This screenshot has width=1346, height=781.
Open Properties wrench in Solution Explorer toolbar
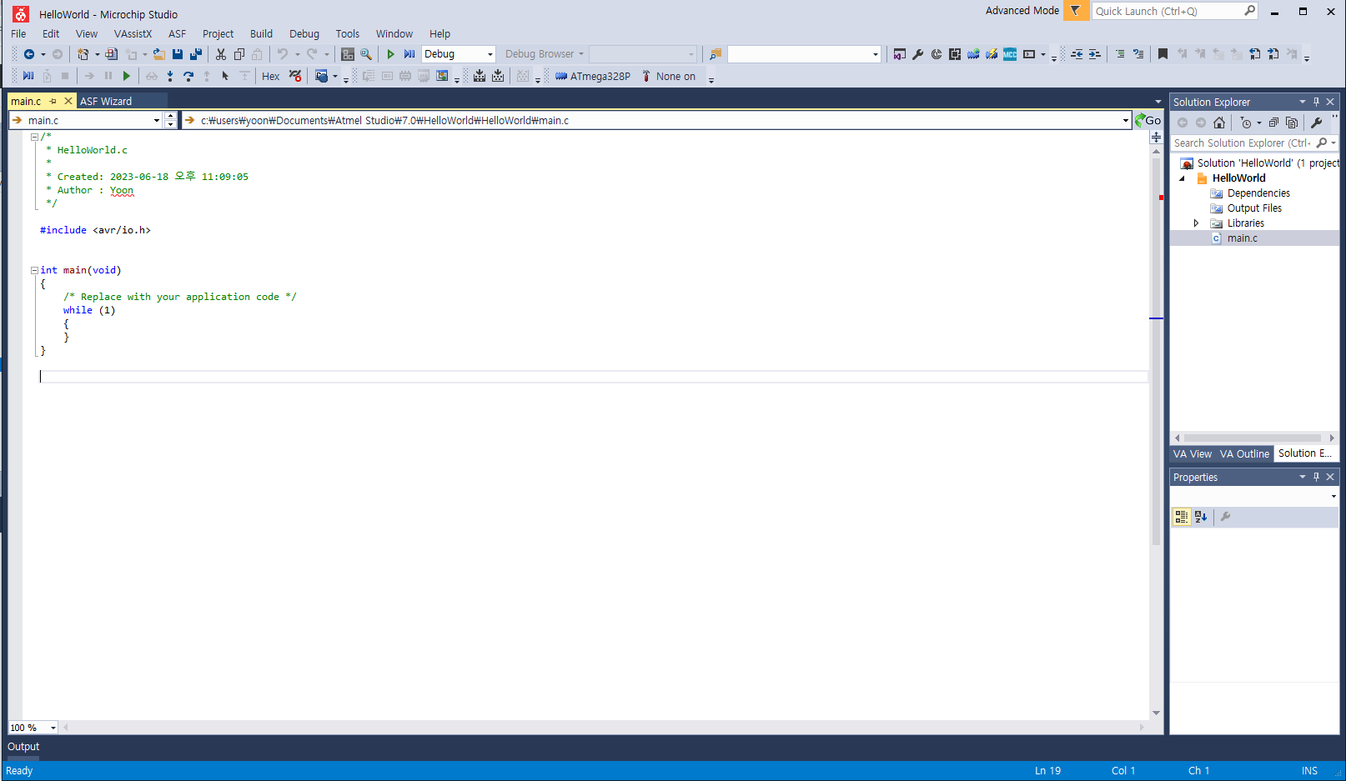pos(1317,123)
